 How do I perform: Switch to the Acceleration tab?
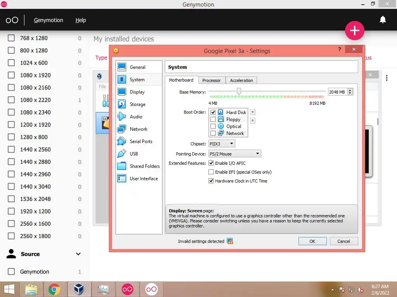241,80
